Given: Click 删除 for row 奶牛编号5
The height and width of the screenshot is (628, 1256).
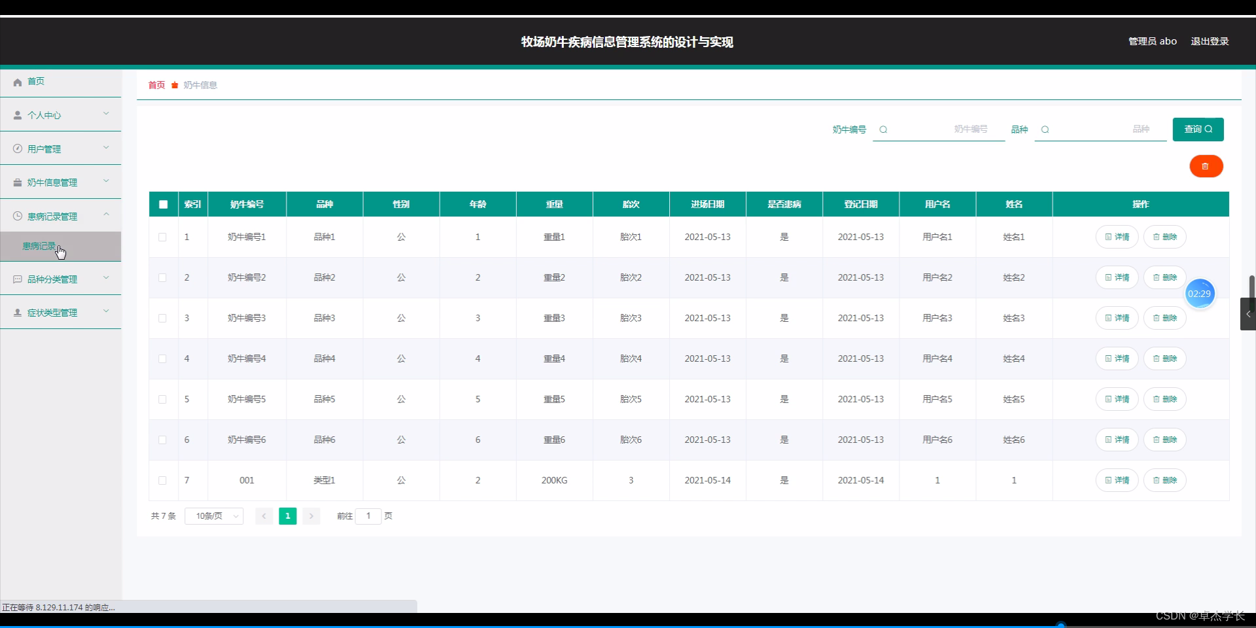Looking at the screenshot, I should coord(1164,399).
